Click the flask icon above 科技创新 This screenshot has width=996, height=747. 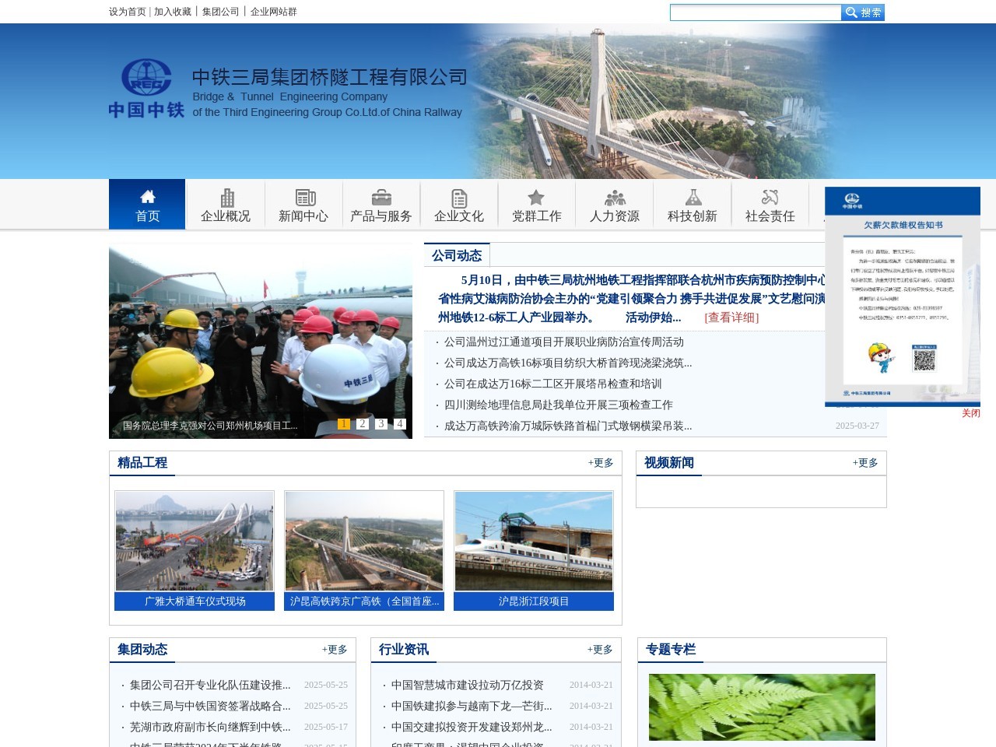[693, 198]
